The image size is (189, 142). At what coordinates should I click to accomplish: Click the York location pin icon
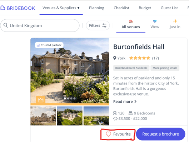[115, 58]
